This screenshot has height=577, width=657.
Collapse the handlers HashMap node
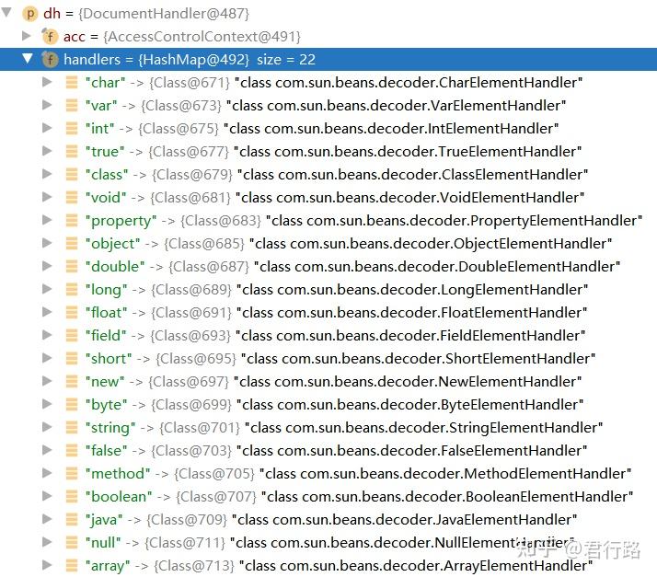[28, 58]
